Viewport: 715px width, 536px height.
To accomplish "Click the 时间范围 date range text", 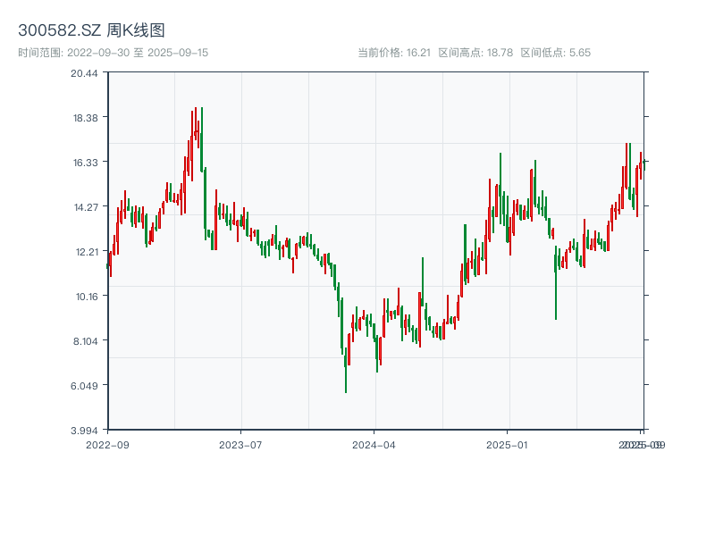I will [x=113, y=53].
